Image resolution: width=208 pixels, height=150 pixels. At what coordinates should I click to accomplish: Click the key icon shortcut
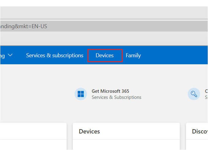[194, 94]
